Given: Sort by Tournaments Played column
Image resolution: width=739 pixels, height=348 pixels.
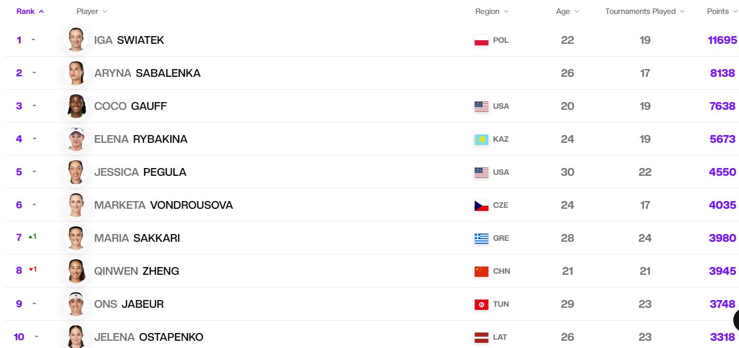Looking at the screenshot, I should [645, 11].
